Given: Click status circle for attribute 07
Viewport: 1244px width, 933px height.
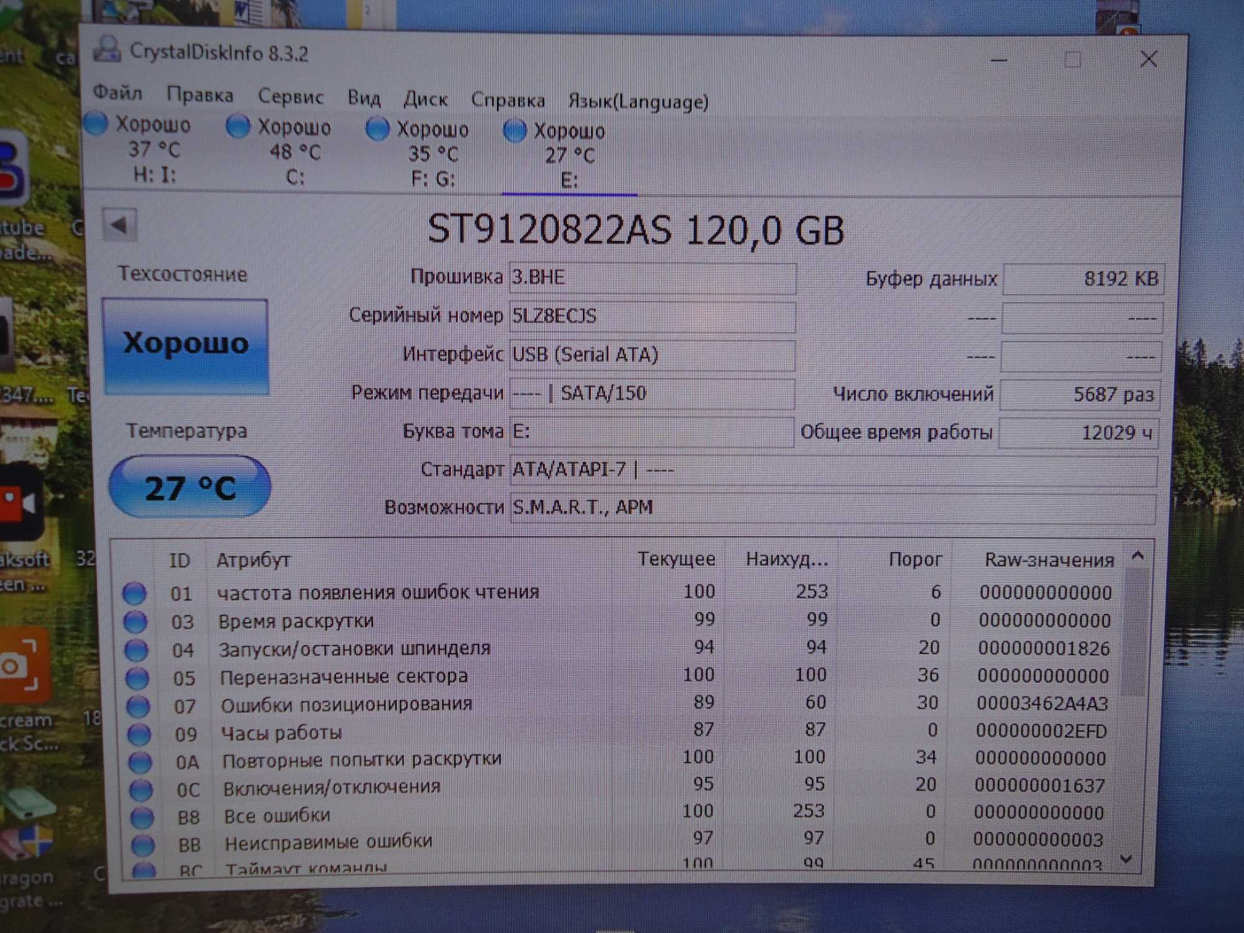Looking at the screenshot, I should click(x=139, y=706).
